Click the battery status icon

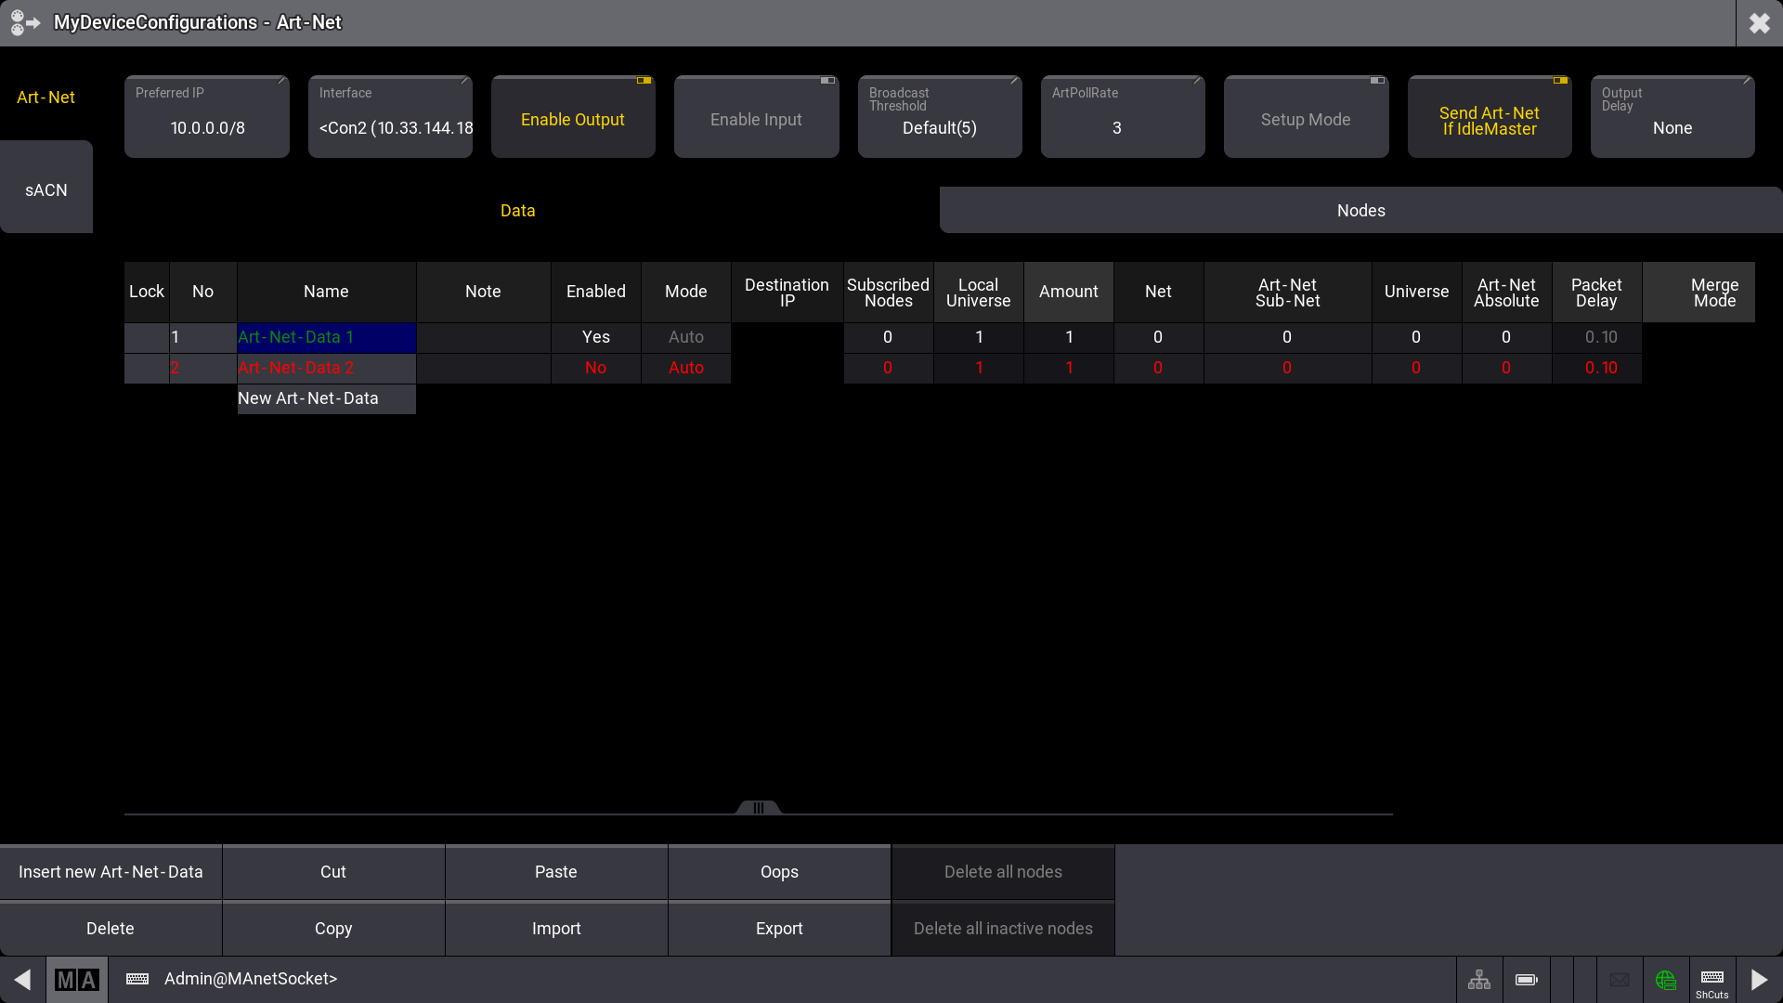point(1526,980)
